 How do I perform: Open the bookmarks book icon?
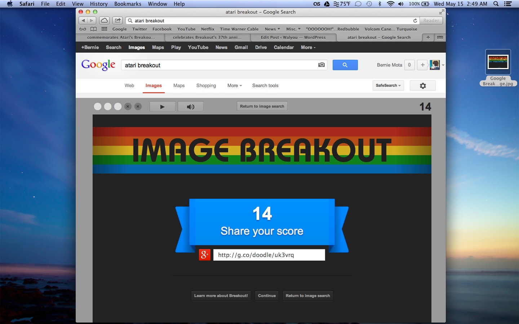(x=93, y=29)
